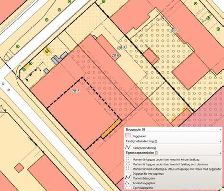Collapse the Fastighetsindelning legend section arrow

pyautogui.click(x=221, y=142)
